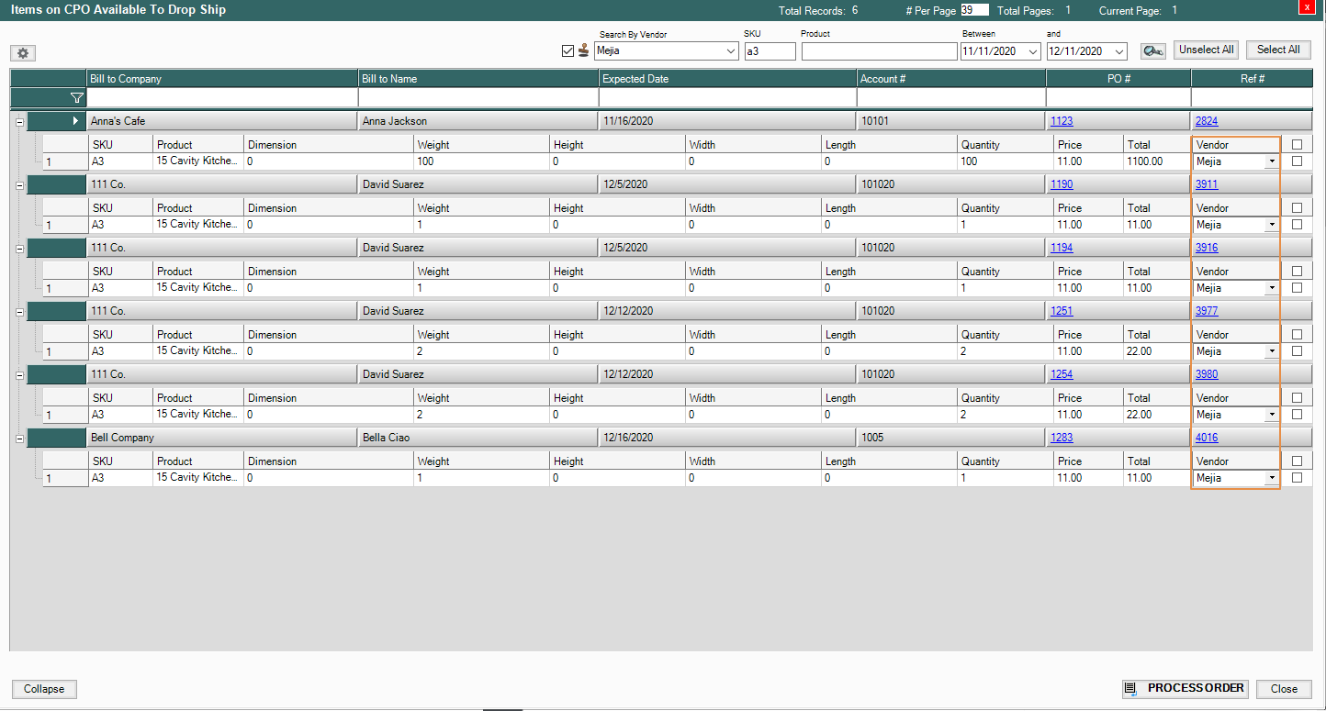Check the item box for Bell Company A3
The image size is (1326, 711).
pyautogui.click(x=1297, y=478)
